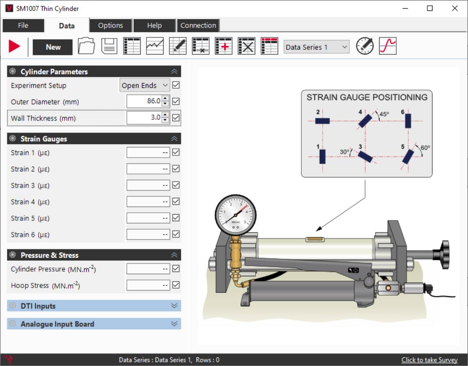Switch to the Options tab
Image resolution: width=468 pixels, height=366 pixels.
[110, 25]
